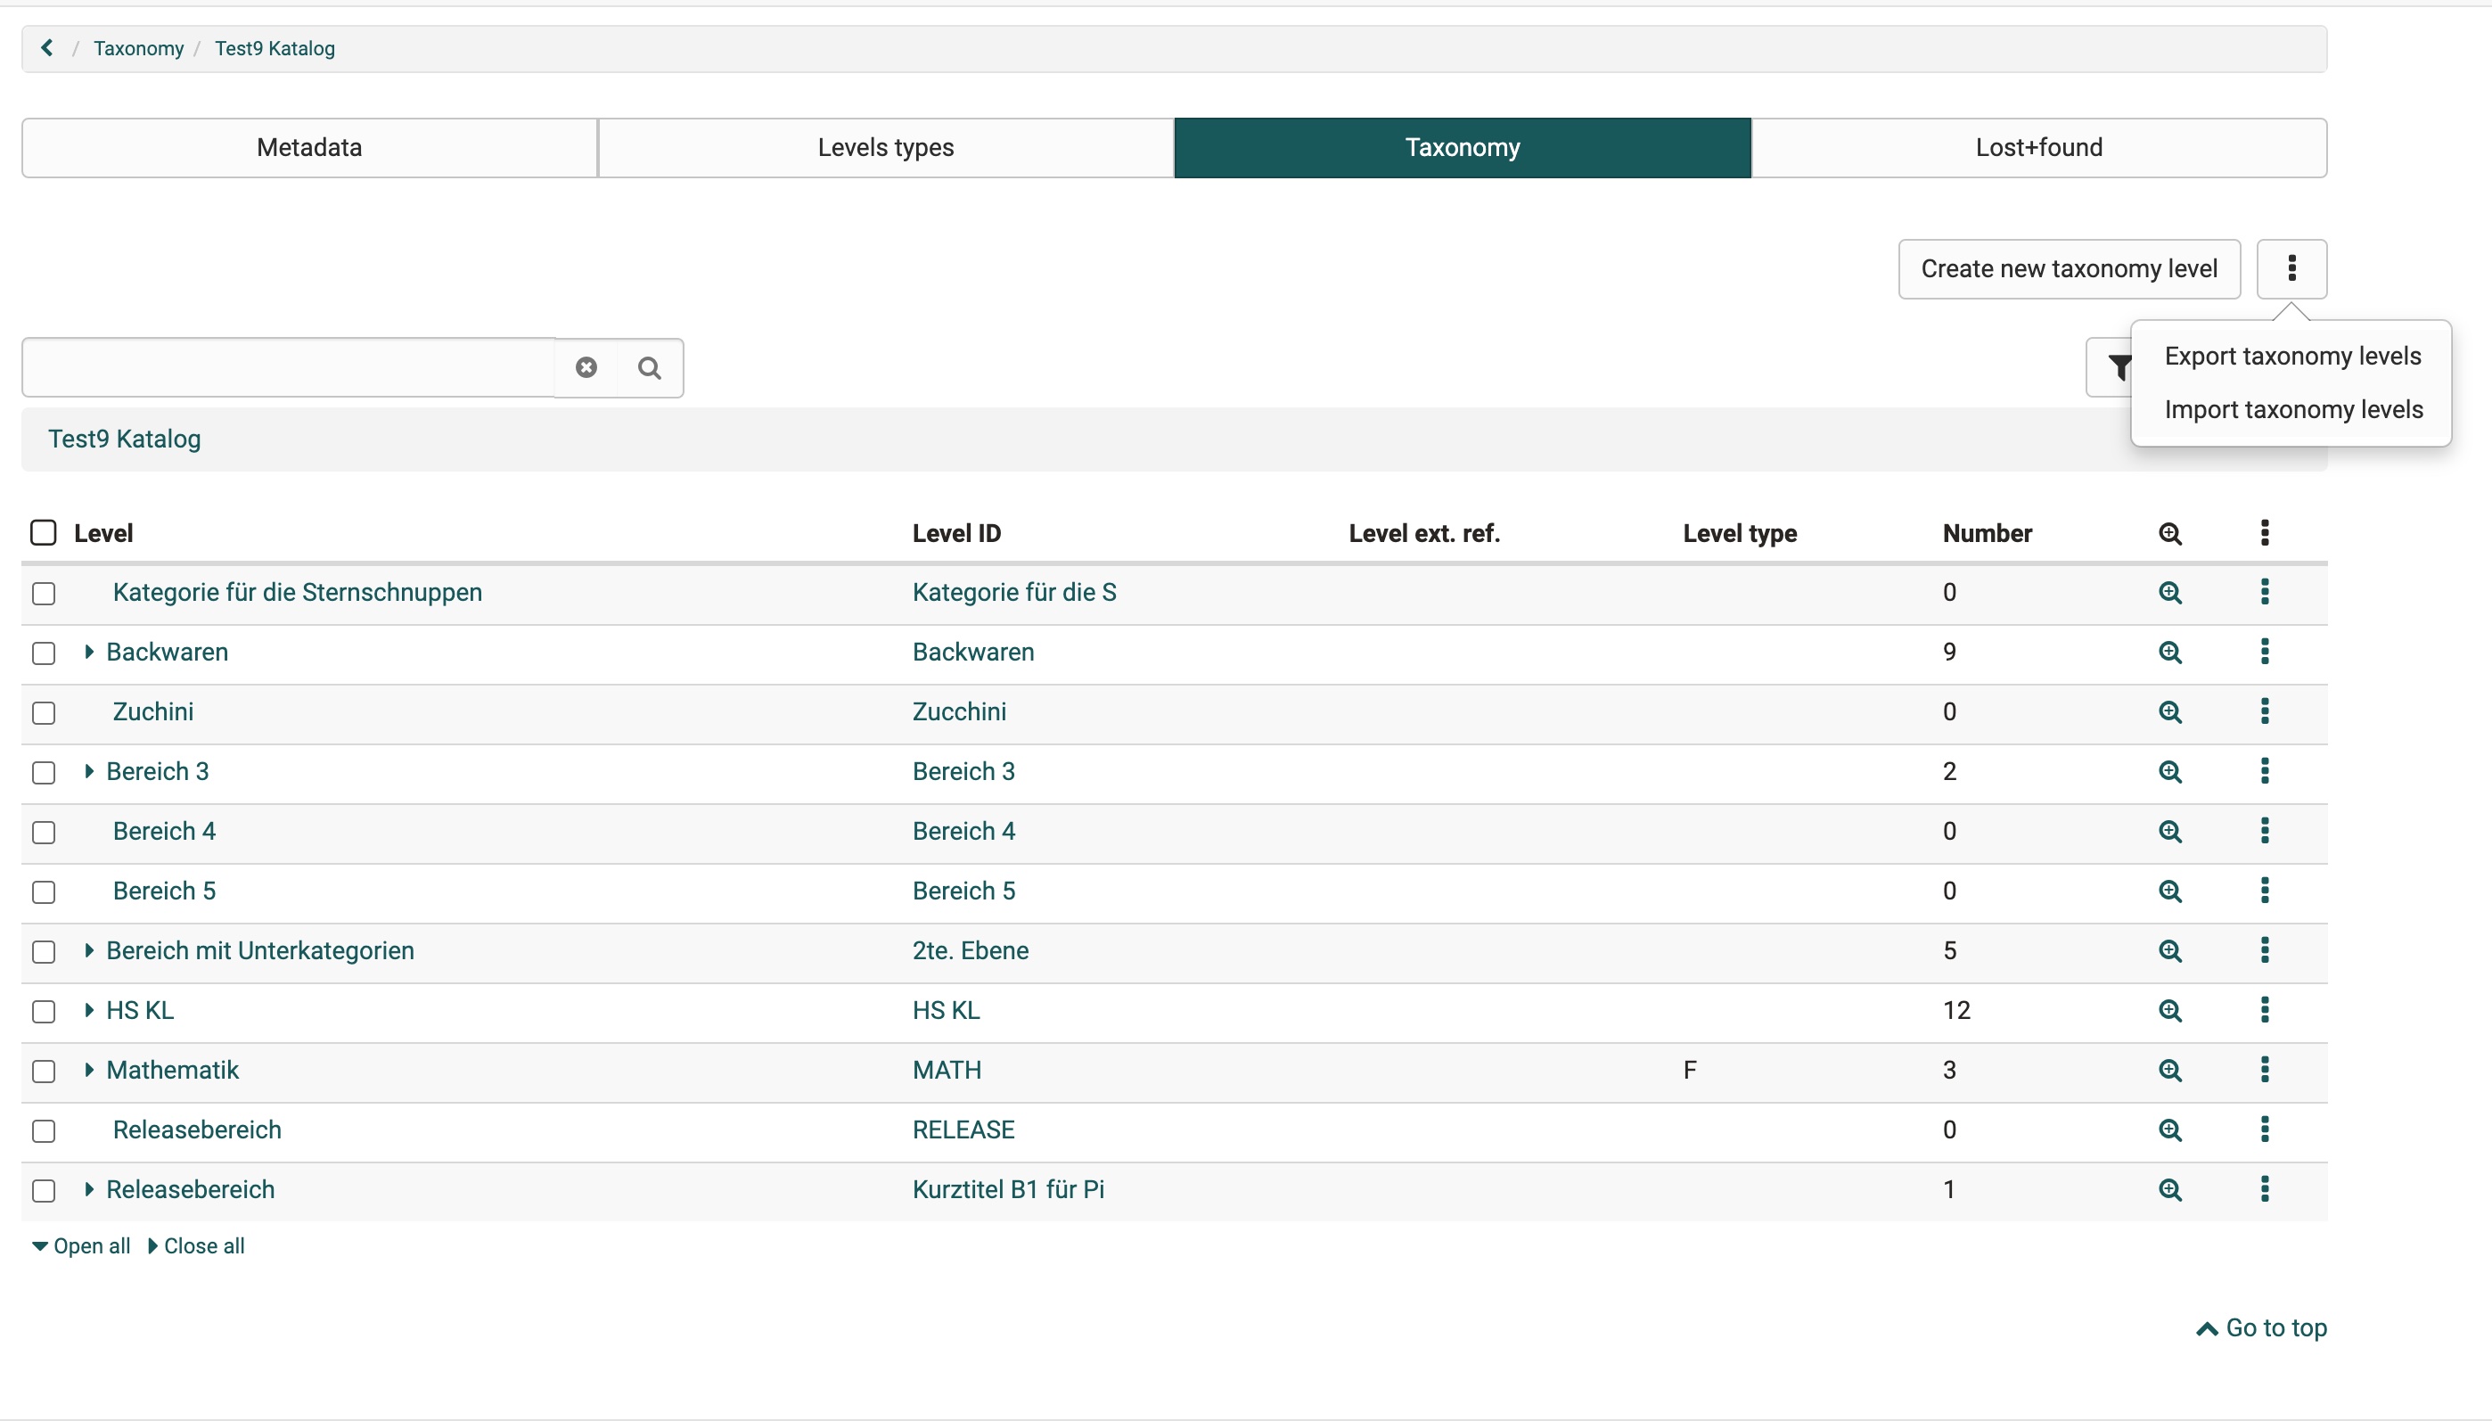Viewport: 2492px width, 1421px height.
Task: Open the actions menu for the Backwaren row
Action: tap(2265, 651)
